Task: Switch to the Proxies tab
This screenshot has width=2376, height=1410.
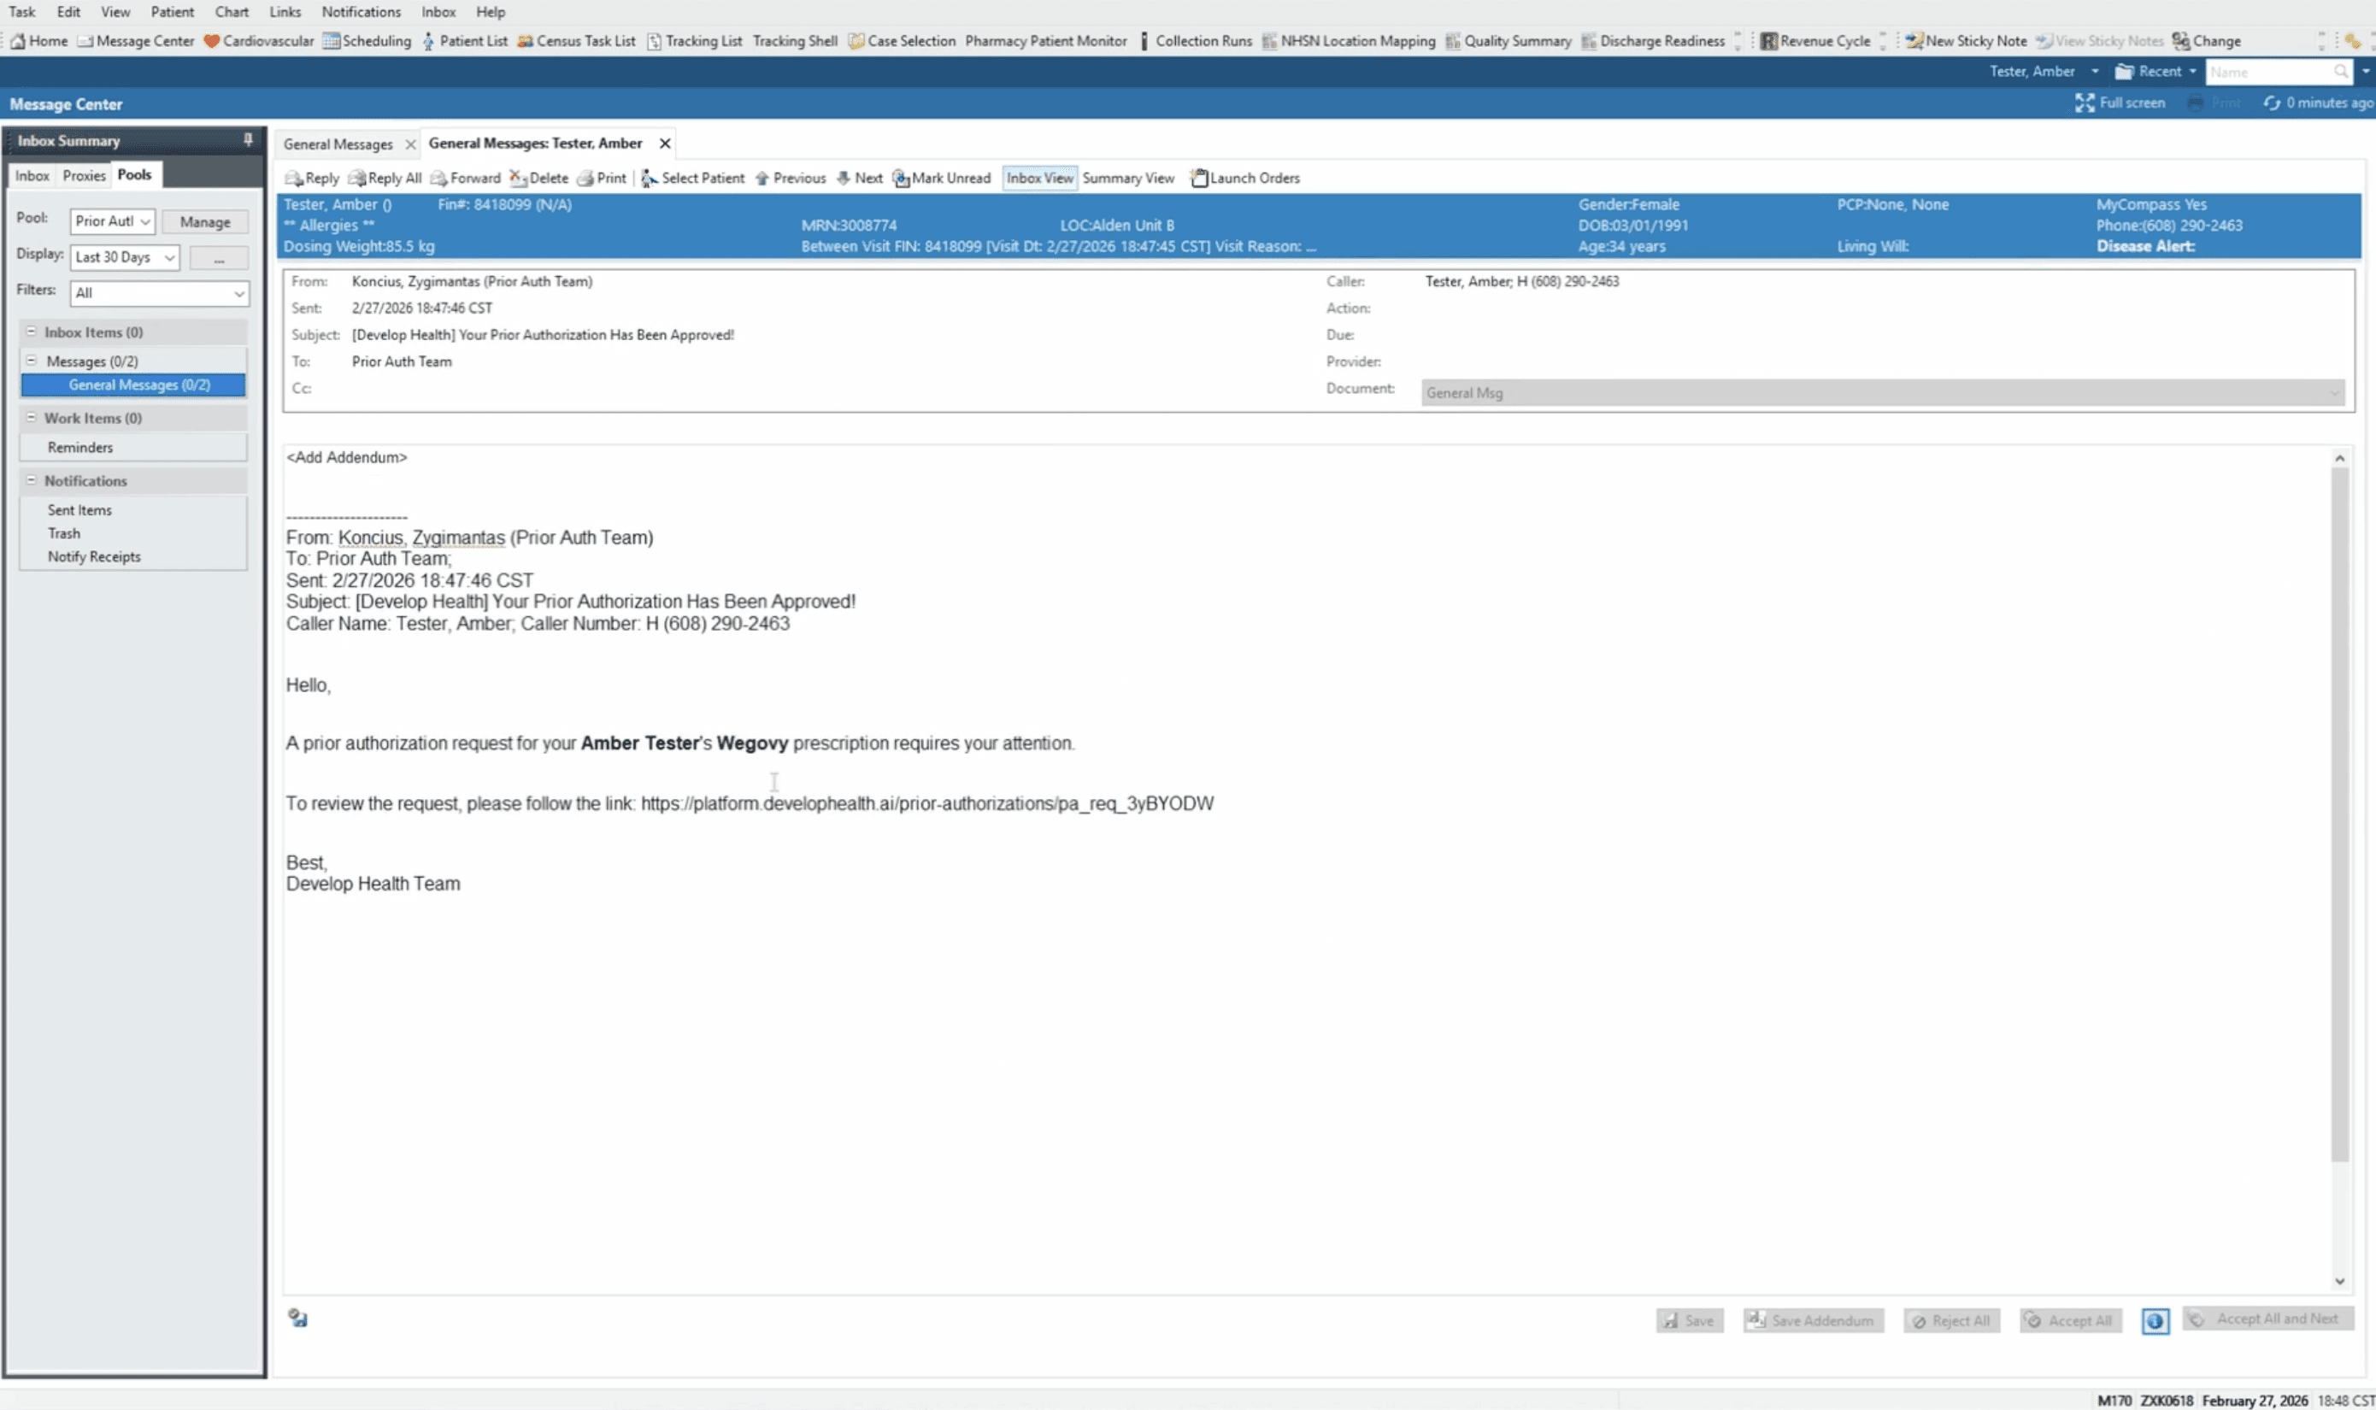Action: click(84, 176)
